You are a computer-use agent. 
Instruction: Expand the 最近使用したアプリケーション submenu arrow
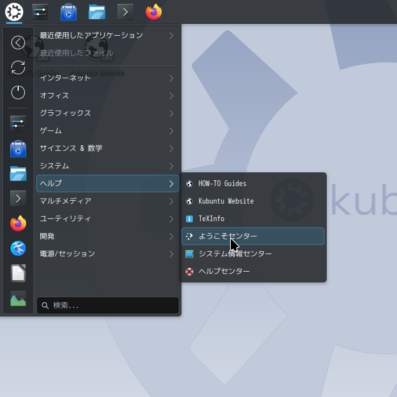point(171,36)
